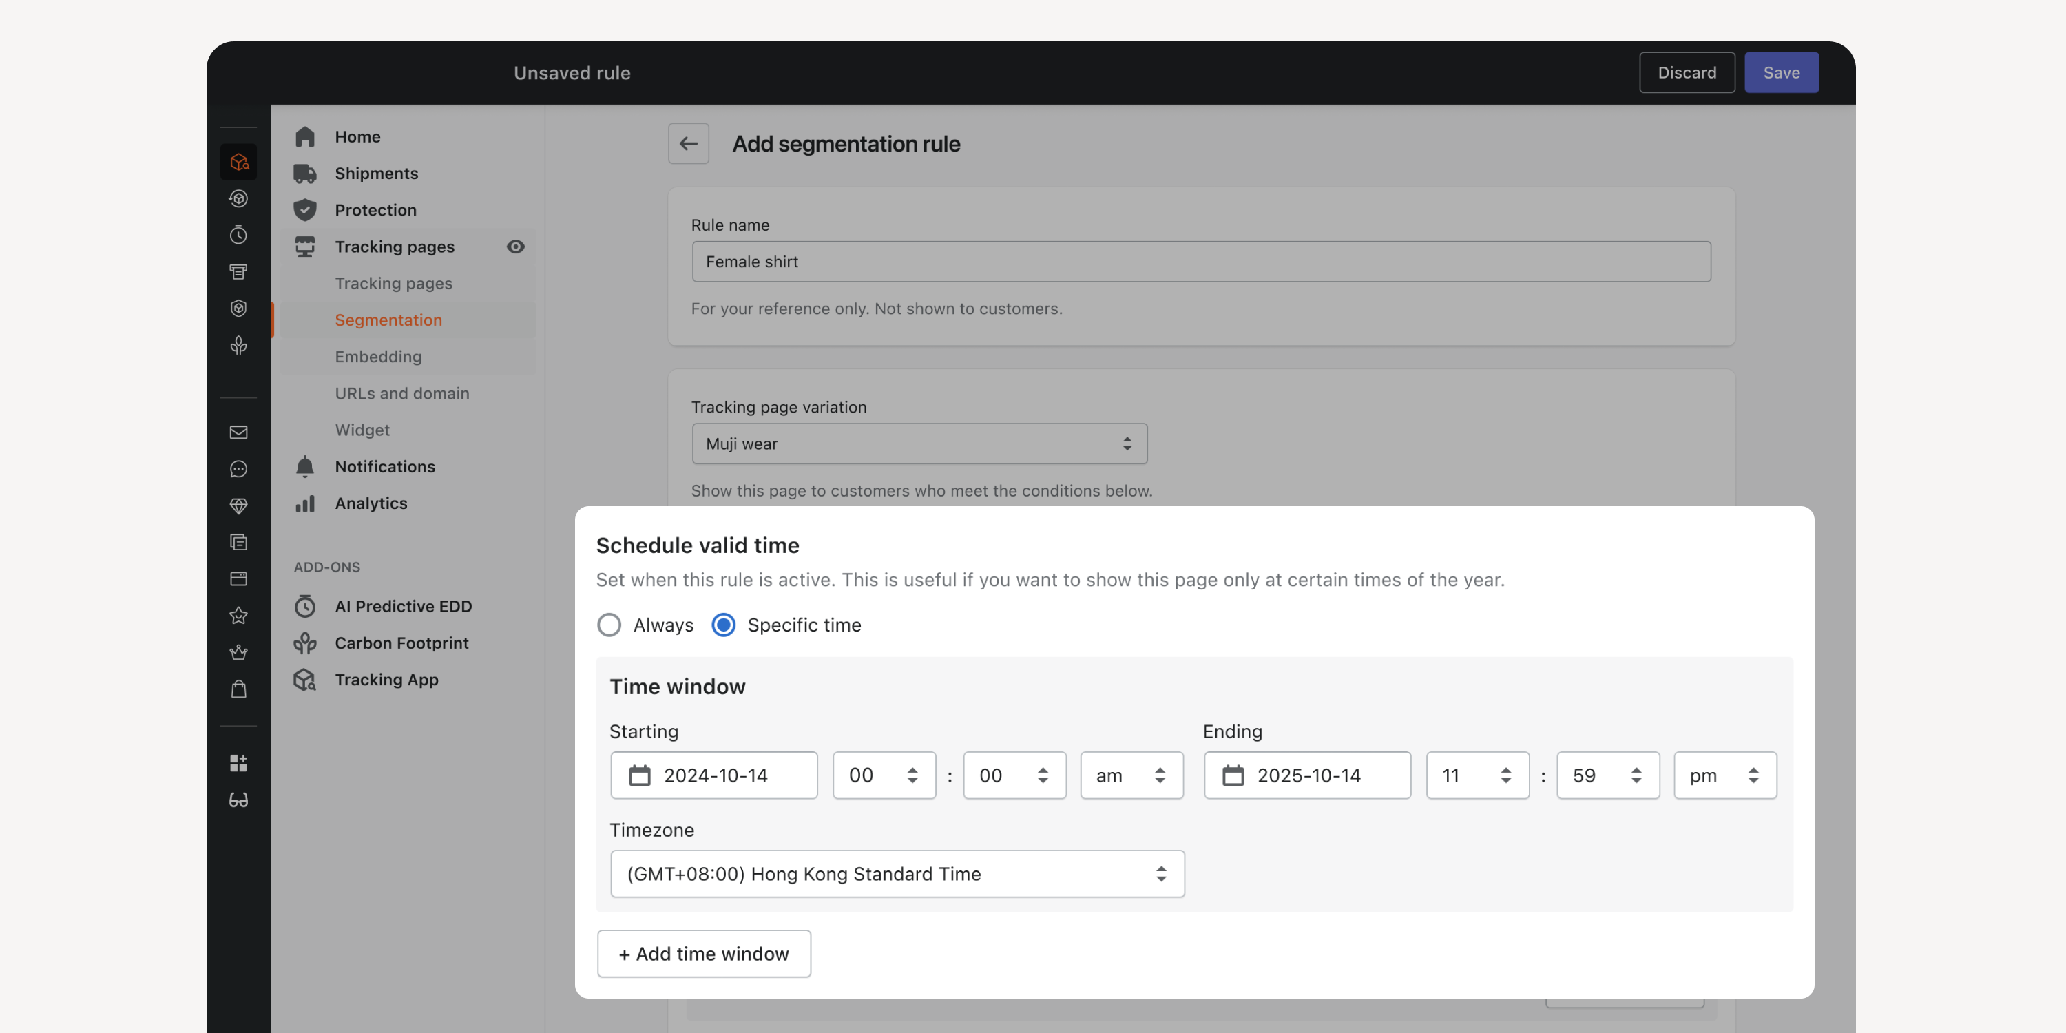
Task: Click the shield box icon in dark rail
Action: [238, 308]
